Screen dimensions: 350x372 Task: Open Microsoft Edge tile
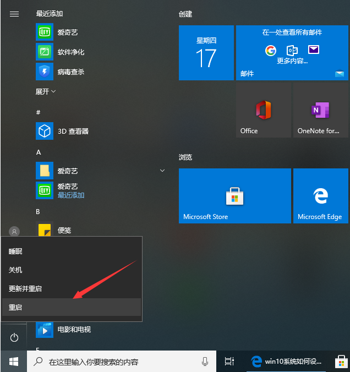(x=321, y=195)
